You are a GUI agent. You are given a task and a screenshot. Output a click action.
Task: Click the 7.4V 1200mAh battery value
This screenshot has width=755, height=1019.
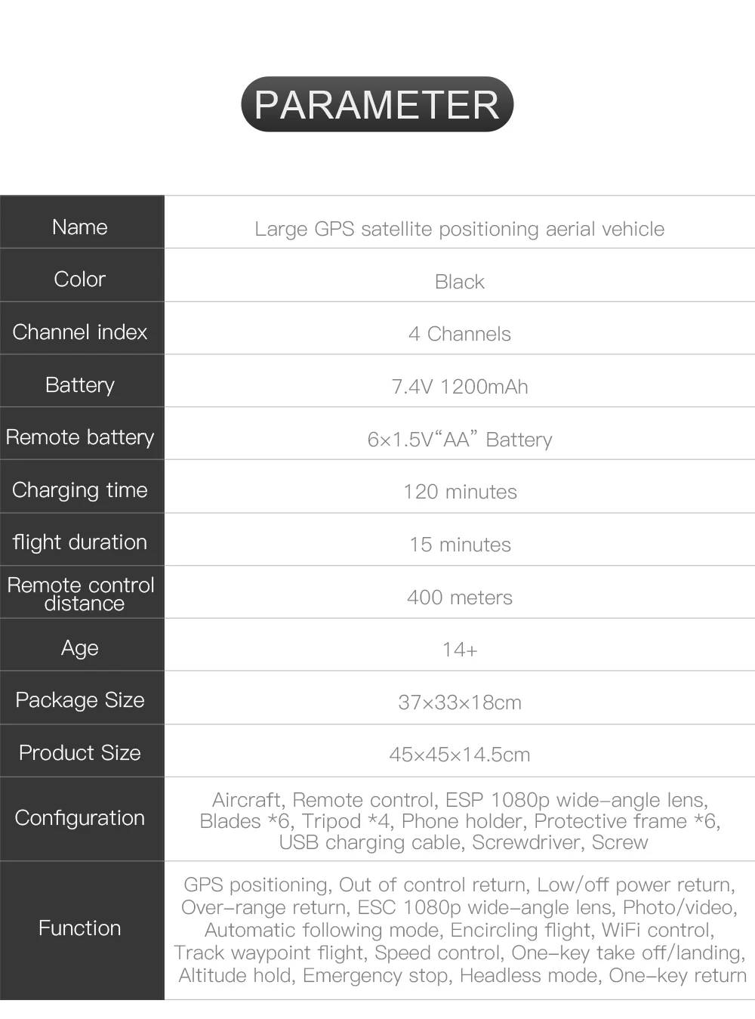pyautogui.click(x=460, y=387)
